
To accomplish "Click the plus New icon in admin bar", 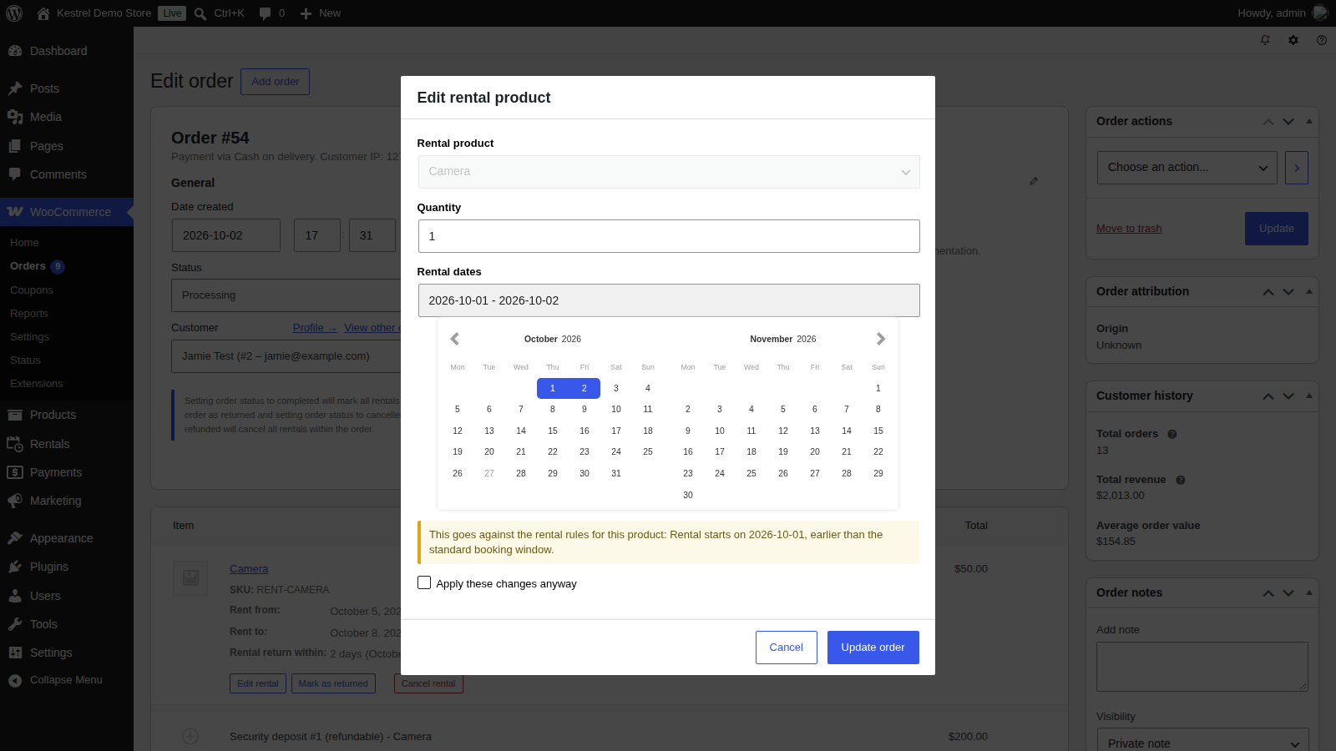I will click(306, 13).
